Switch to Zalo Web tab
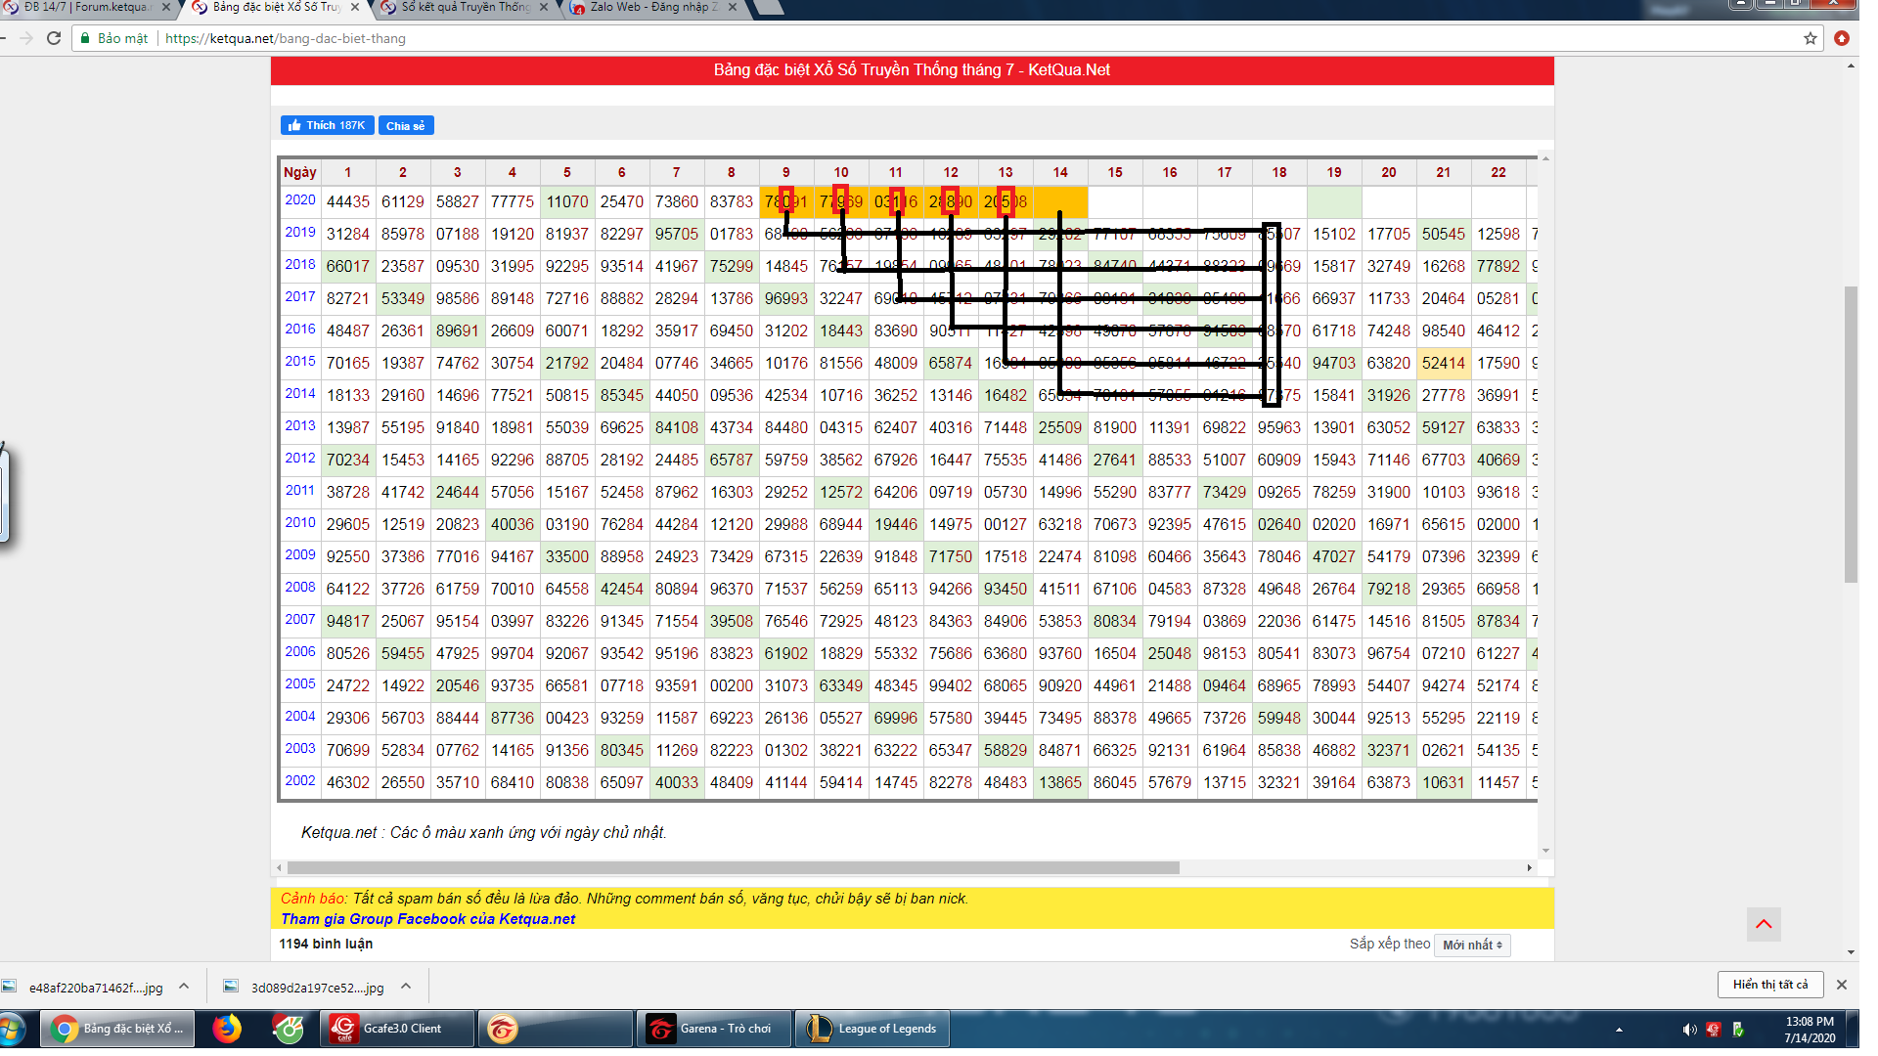 (651, 8)
